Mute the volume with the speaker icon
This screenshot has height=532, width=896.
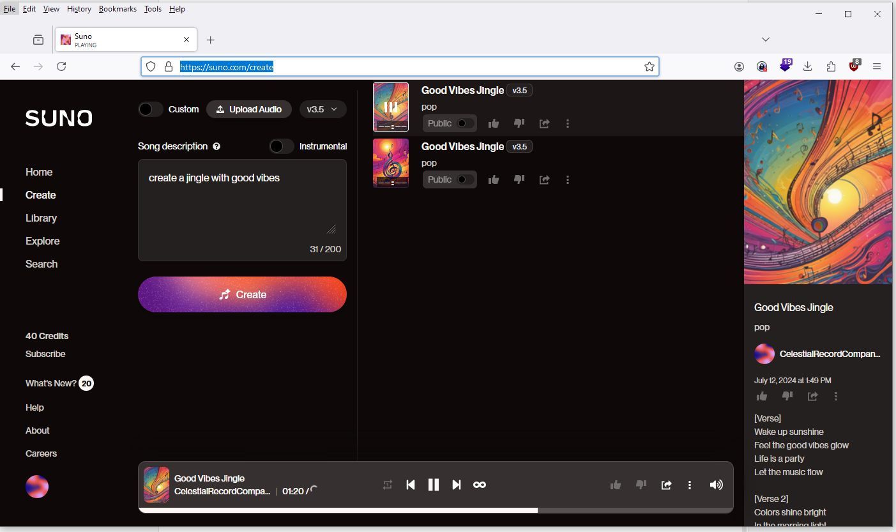click(717, 485)
